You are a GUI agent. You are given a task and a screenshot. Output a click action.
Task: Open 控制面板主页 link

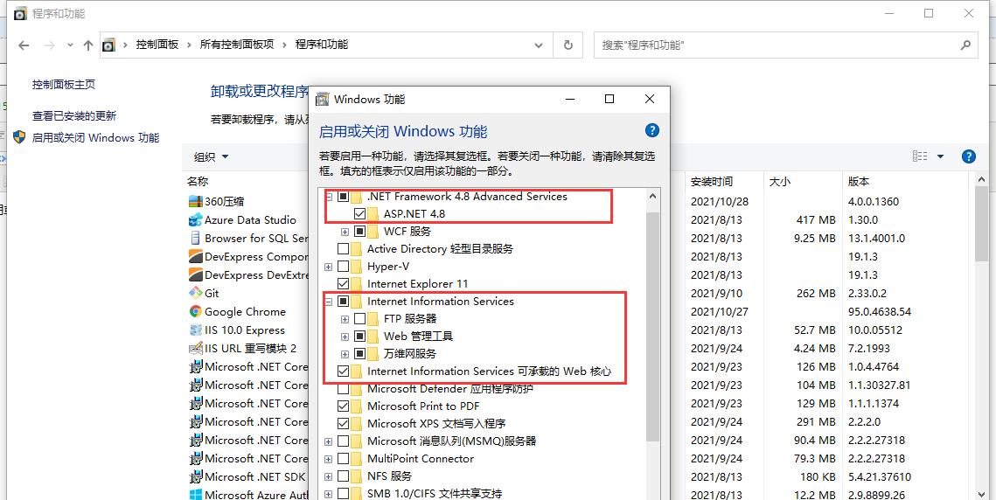[64, 84]
